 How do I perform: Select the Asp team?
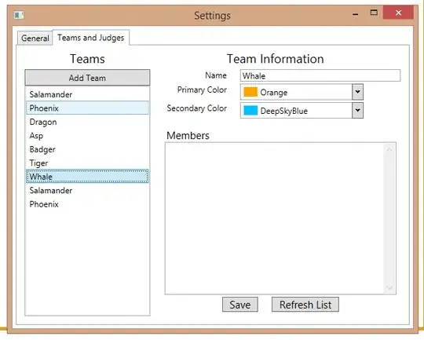pos(87,136)
